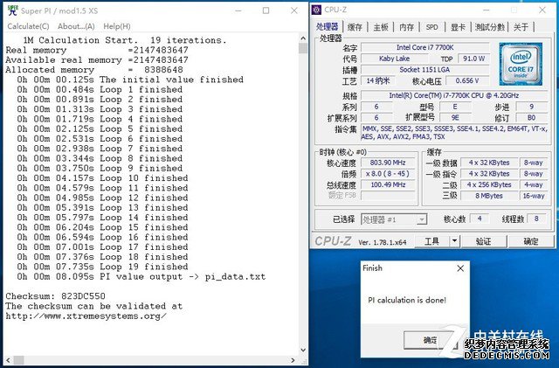Click the 'Socket 1151 LGA' package field
This screenshot has width=559, height=368.
coord(424,70)
